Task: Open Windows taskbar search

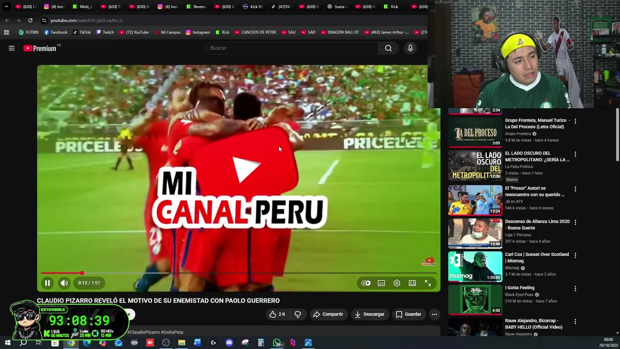Action: click(23, 343)
